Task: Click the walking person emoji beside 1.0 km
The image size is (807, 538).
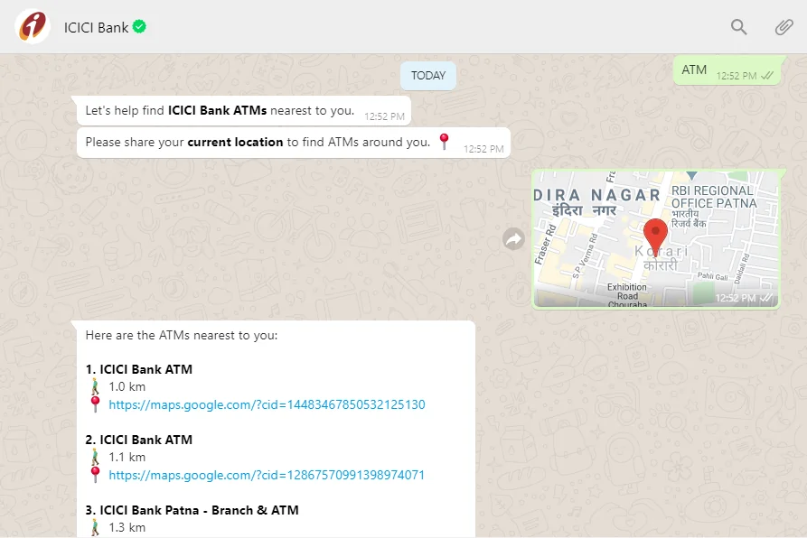Action: (95, 386)
